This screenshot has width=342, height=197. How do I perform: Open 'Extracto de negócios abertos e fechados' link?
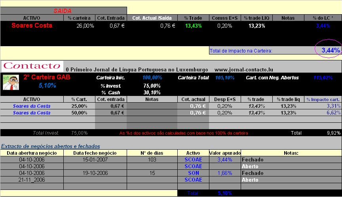pos(51,146)
